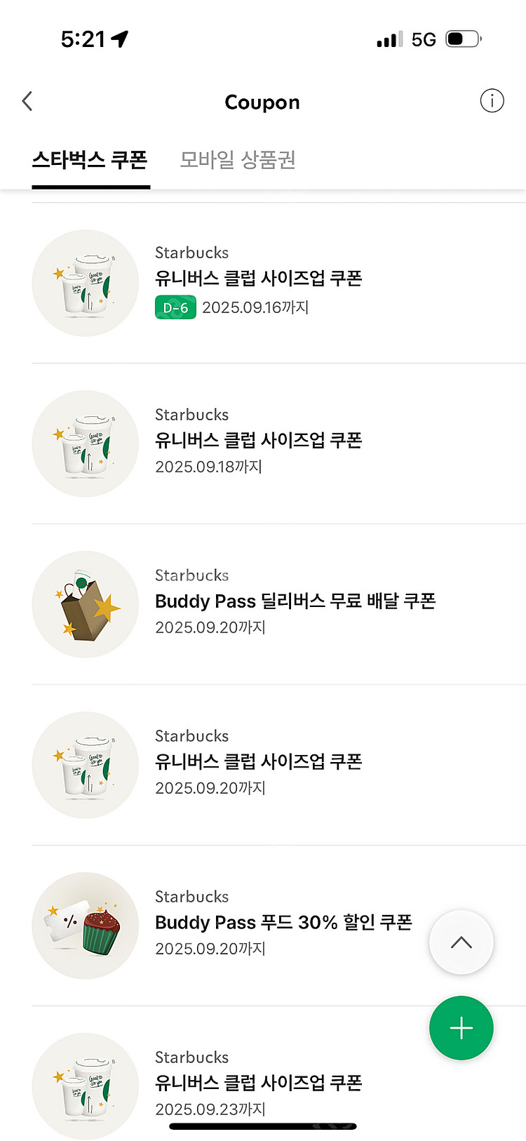Tap the 2025.09.23까지 expiry date text
This screenshot has width=526, height=1141.
(210, 1109)
